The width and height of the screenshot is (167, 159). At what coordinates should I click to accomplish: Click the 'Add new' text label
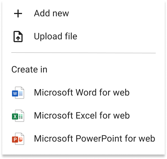point(51,13)
